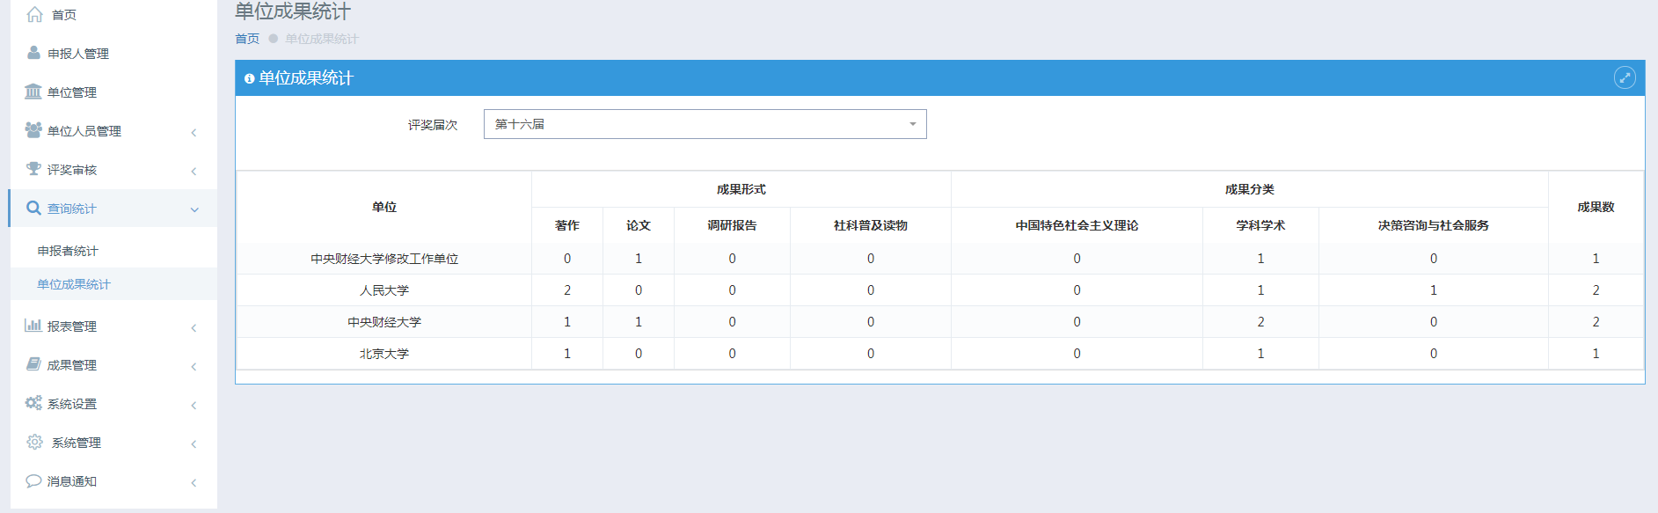Viewport: 1658px width, 513px height.
Task: Click the 成果数 column header
Action: pos(1596,207)
